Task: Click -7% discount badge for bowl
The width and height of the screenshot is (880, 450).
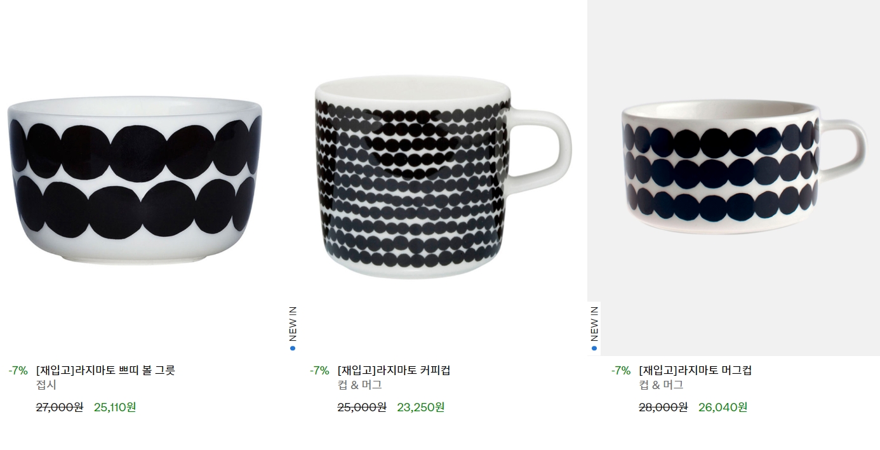Action: click(18, 371)
